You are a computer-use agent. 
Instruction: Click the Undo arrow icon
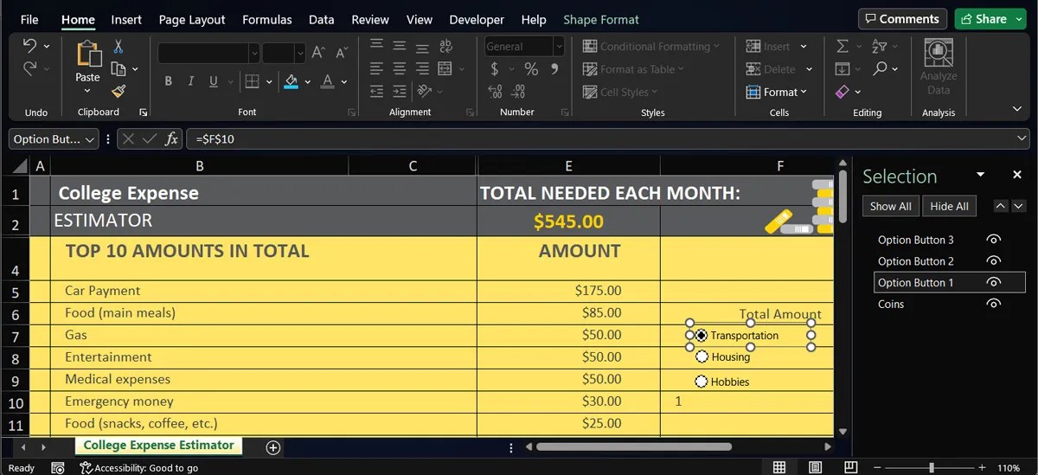[x=29, y=46]
